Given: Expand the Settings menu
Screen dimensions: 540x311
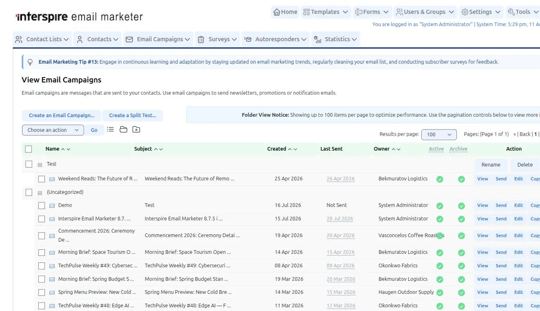Looking at the screenshot, I should click(x=480, y=12).
